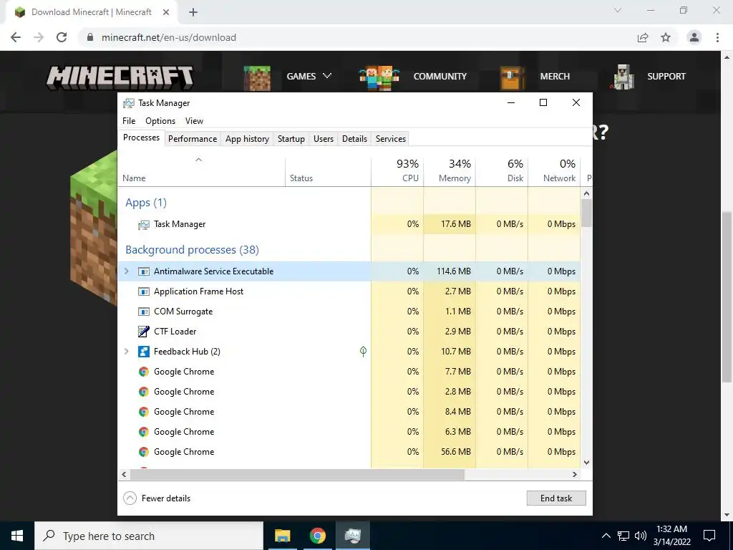733x550 pixels.
Task: Switch to the App history tab
Action: (x=247, y=139)
